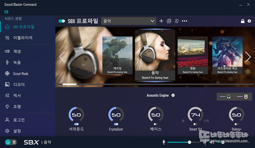The image size is (255, 148).
Task: Open the 설정 settings page label
Action: [17, 131]
